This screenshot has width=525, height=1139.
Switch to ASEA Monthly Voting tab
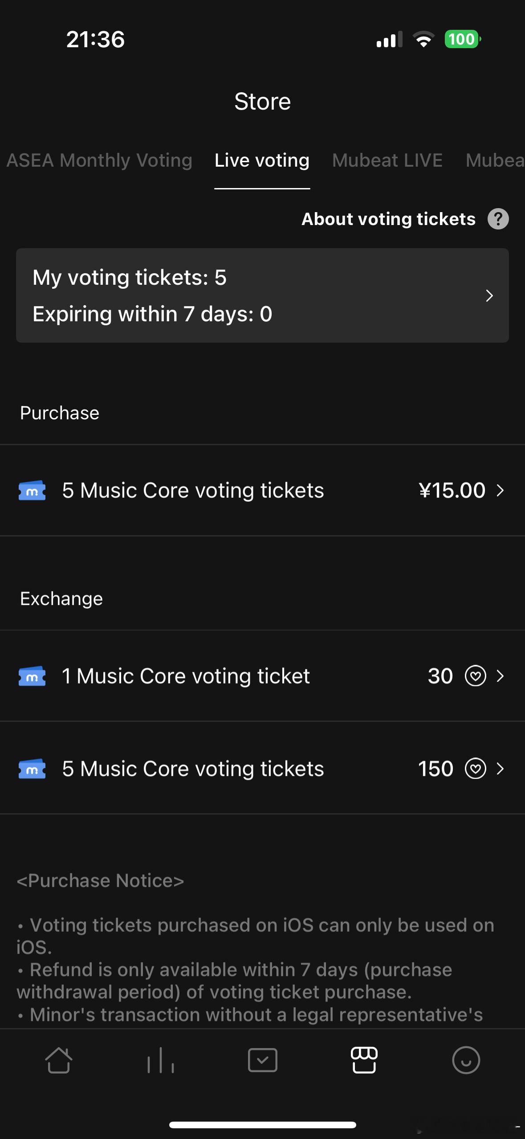[99, 160]
